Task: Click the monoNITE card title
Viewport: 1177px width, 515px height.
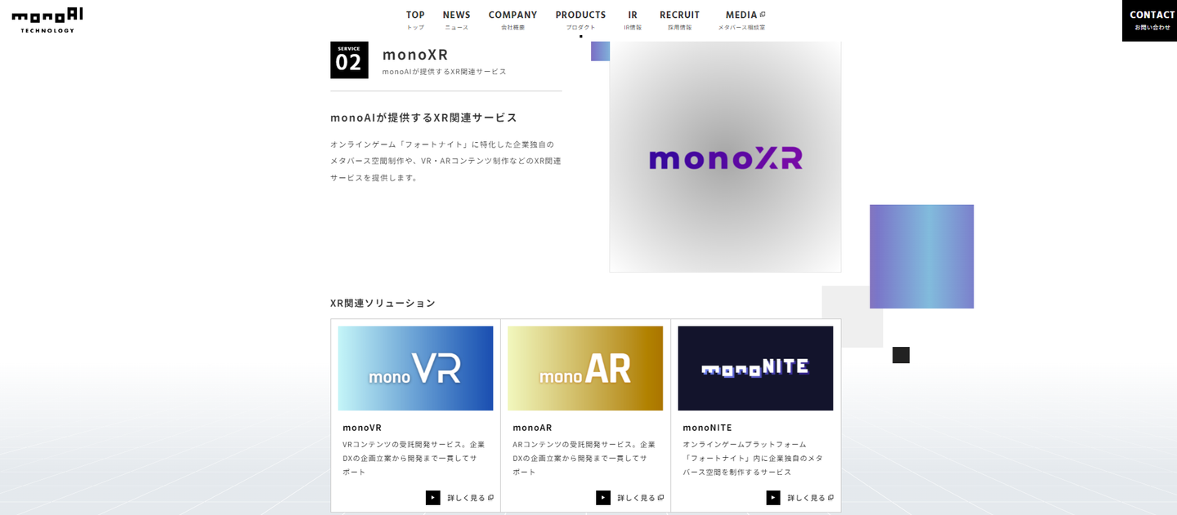Action: click(x=707, y=428)
